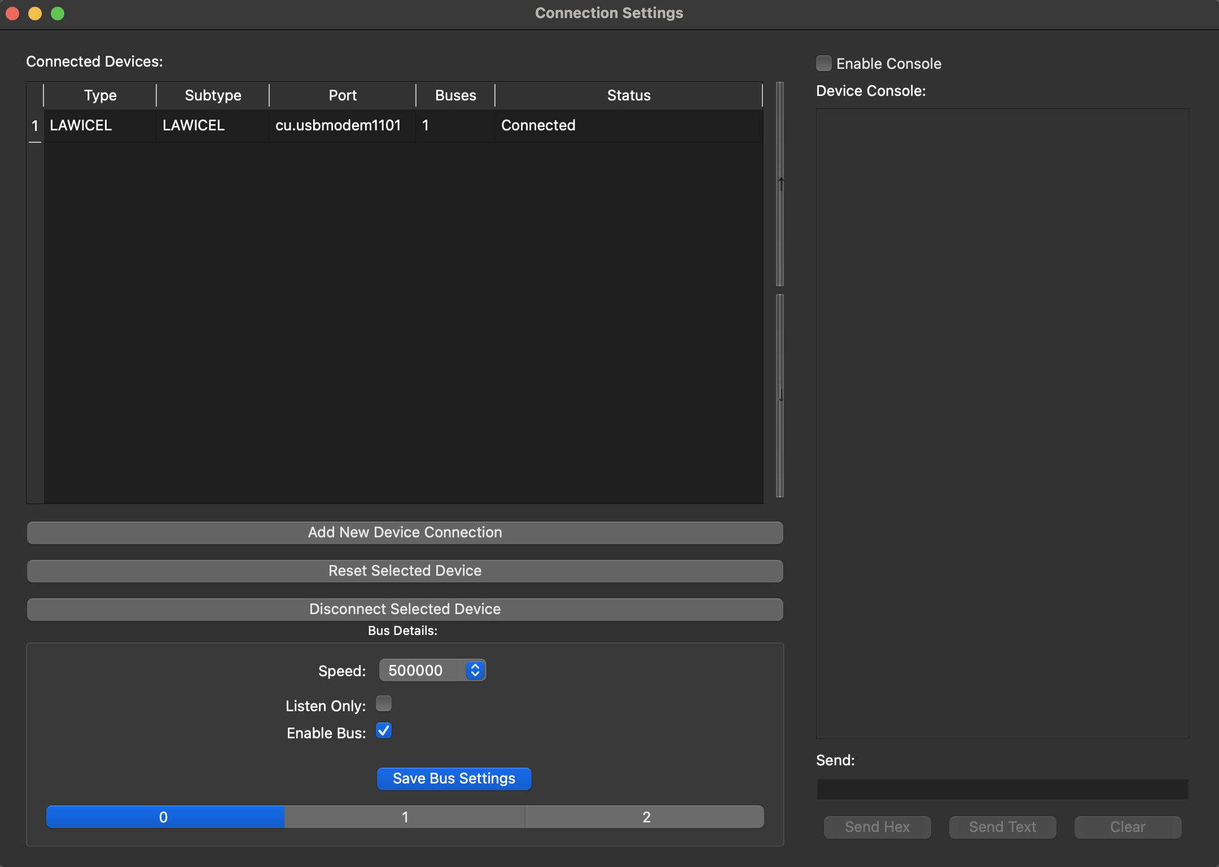Click the Send Hex button

pos(877,827)
